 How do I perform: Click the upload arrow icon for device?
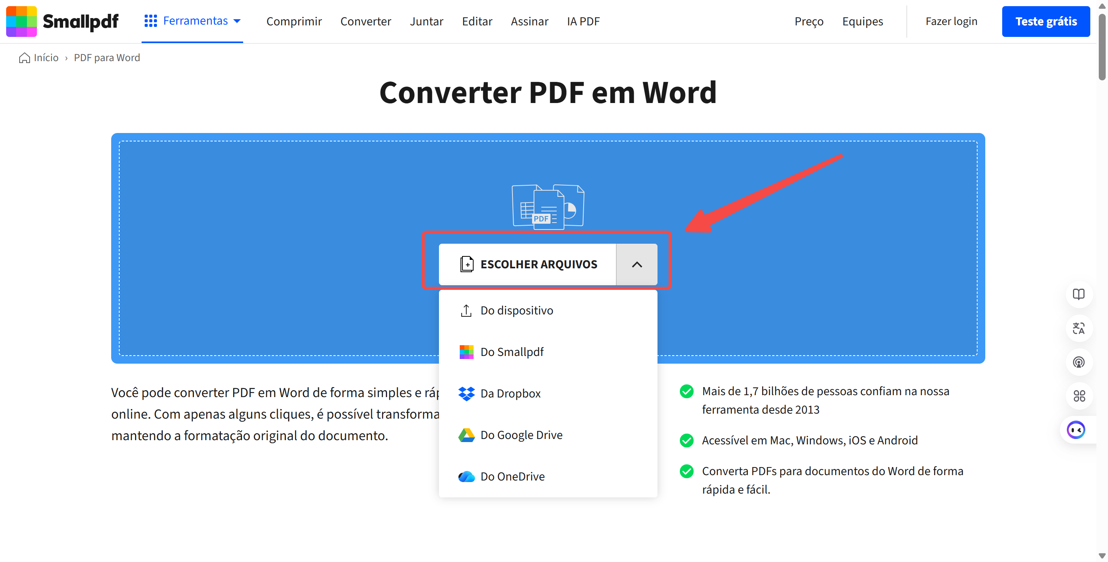(466, 310)
